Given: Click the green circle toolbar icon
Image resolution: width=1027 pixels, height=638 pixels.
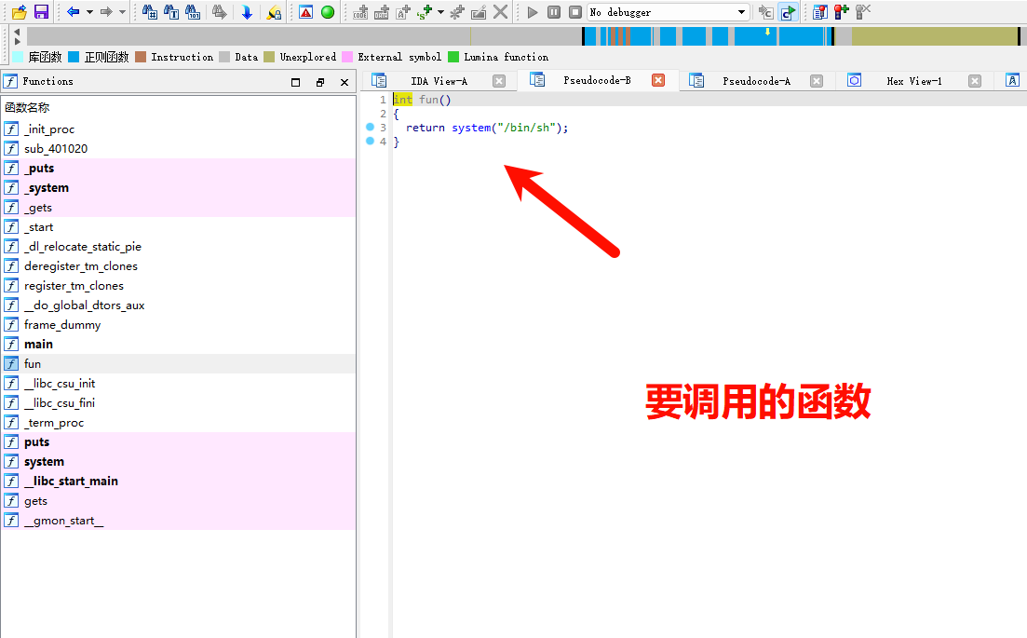Looking at the screenshot, I should (328, 12).
